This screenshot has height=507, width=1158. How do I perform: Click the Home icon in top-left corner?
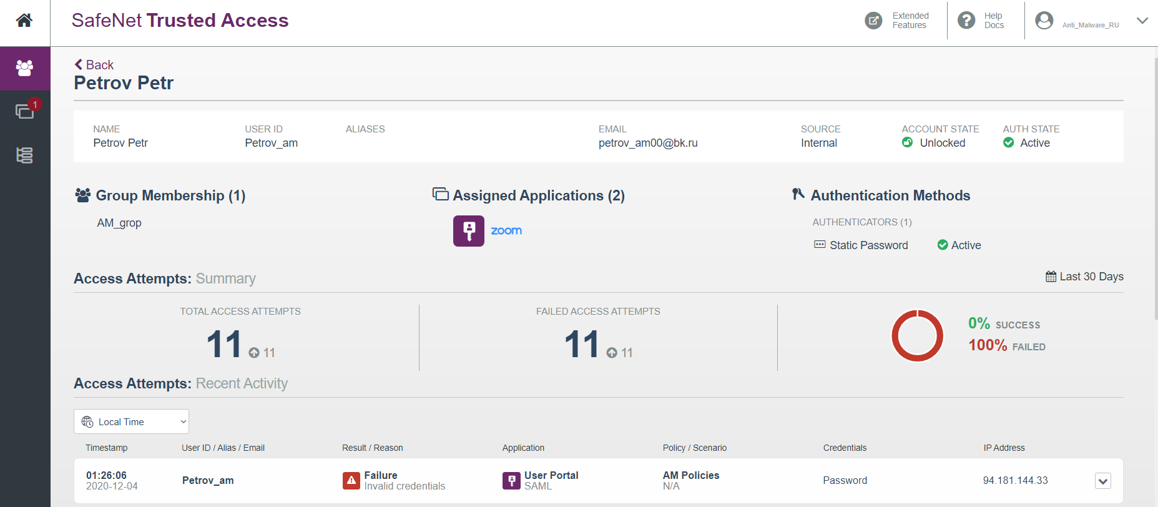coord(24,21)
